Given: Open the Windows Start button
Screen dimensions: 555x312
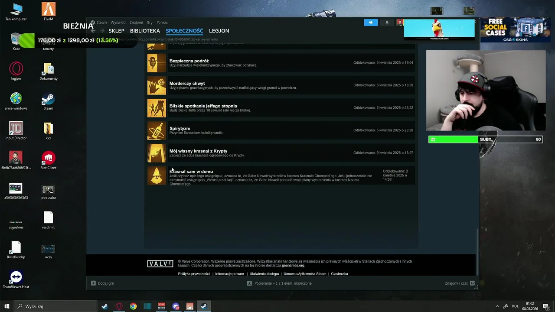Looking at the screenshot, I should click(7, 306).
